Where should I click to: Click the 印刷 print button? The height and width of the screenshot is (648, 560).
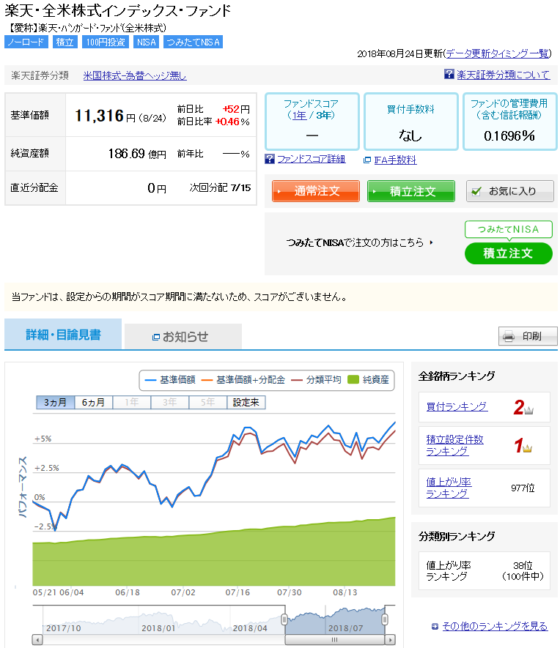click(528, 336)
